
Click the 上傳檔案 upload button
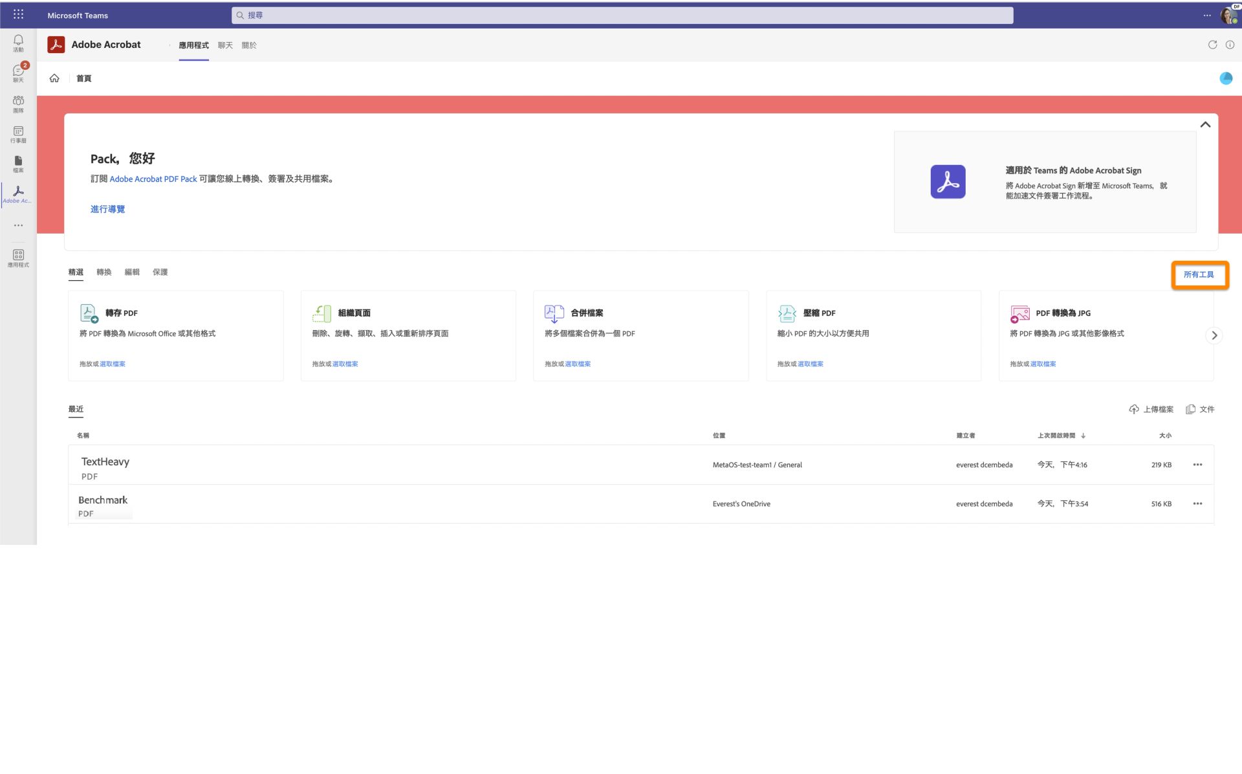click(1151, 409)
